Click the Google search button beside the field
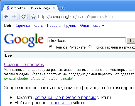The image size is (135, 106). (131, 40)
